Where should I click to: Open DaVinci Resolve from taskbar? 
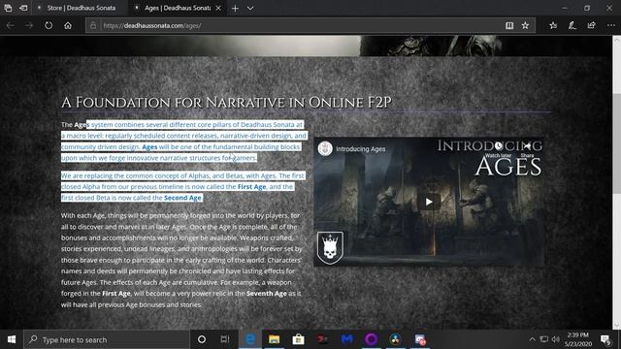(x=395, y=339)
